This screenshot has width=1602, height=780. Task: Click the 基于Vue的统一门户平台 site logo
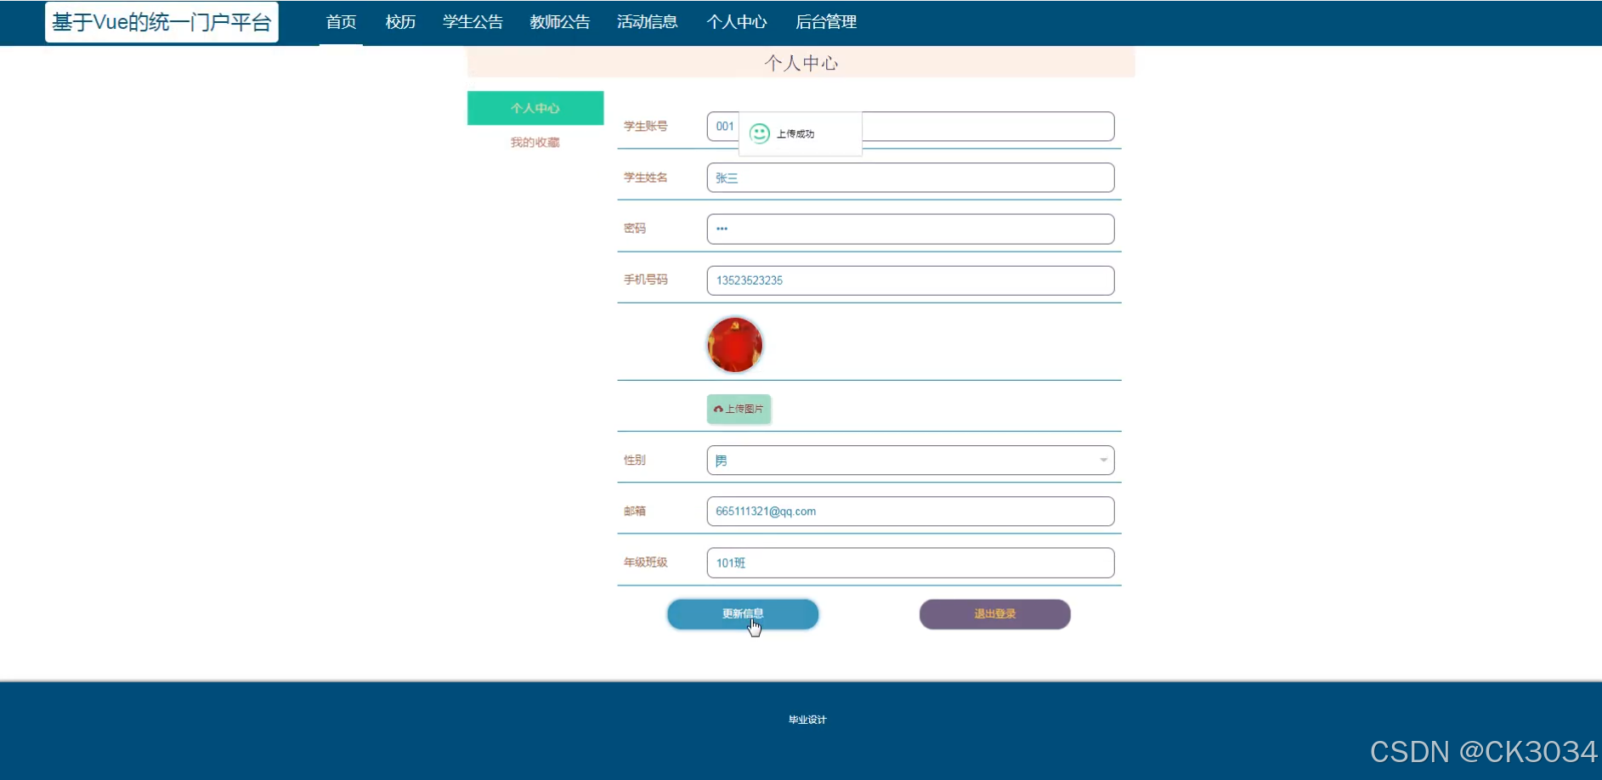tap(161, 21)
